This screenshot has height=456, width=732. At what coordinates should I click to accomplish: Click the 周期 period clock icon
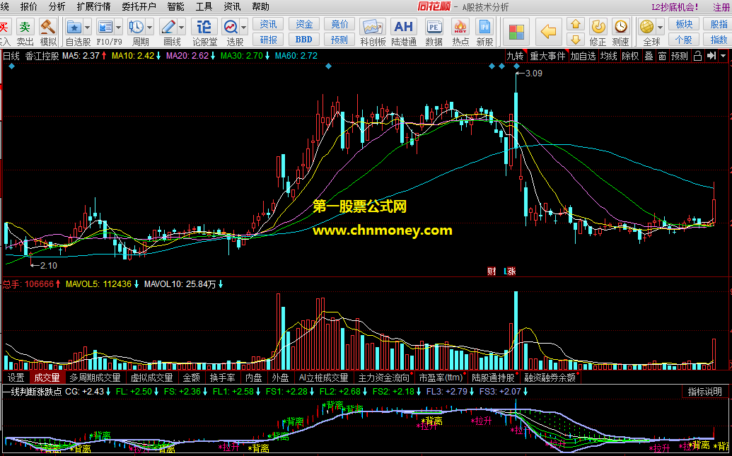136,27
